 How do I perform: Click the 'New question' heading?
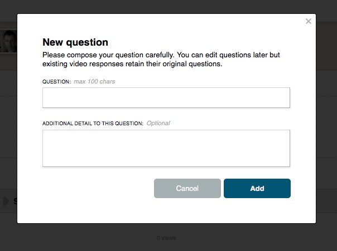75,42
